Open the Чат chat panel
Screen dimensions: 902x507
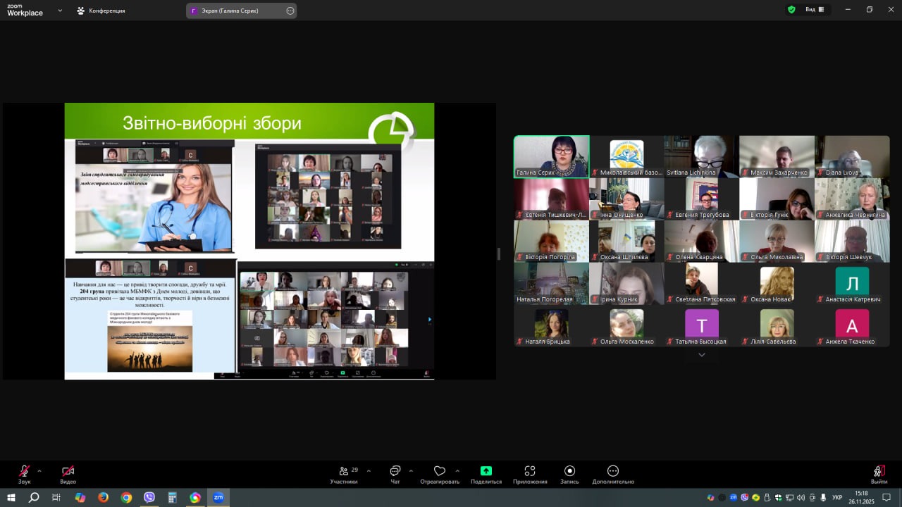(395, 471)
